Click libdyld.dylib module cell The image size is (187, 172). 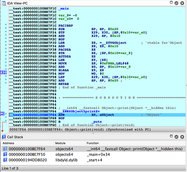coord(66,160)
